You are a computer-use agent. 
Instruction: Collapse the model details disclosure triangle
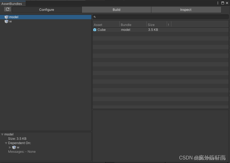2,134
